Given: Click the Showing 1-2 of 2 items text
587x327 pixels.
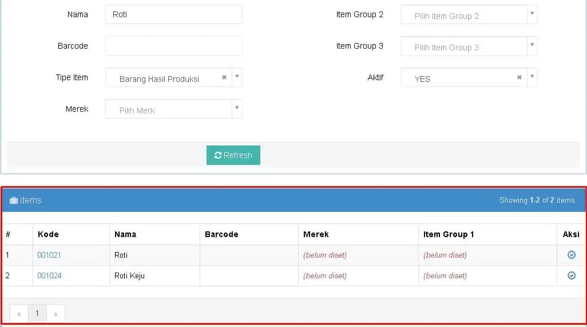Looking at the screenshot, I should coord(538,200).
